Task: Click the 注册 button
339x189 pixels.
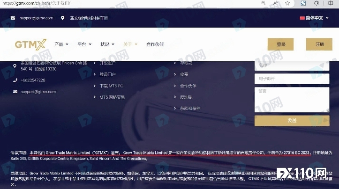Action: point(319,44)
